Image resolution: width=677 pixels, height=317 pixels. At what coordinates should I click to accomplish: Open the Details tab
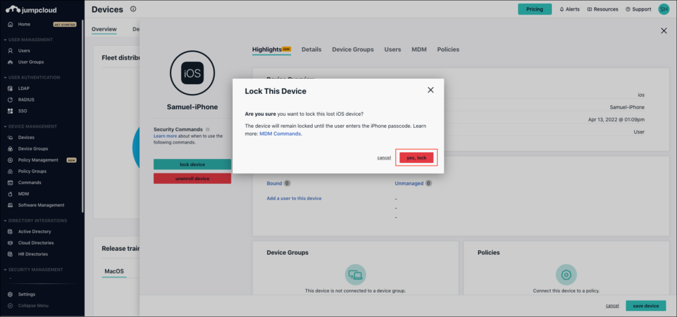pos(311,50)
